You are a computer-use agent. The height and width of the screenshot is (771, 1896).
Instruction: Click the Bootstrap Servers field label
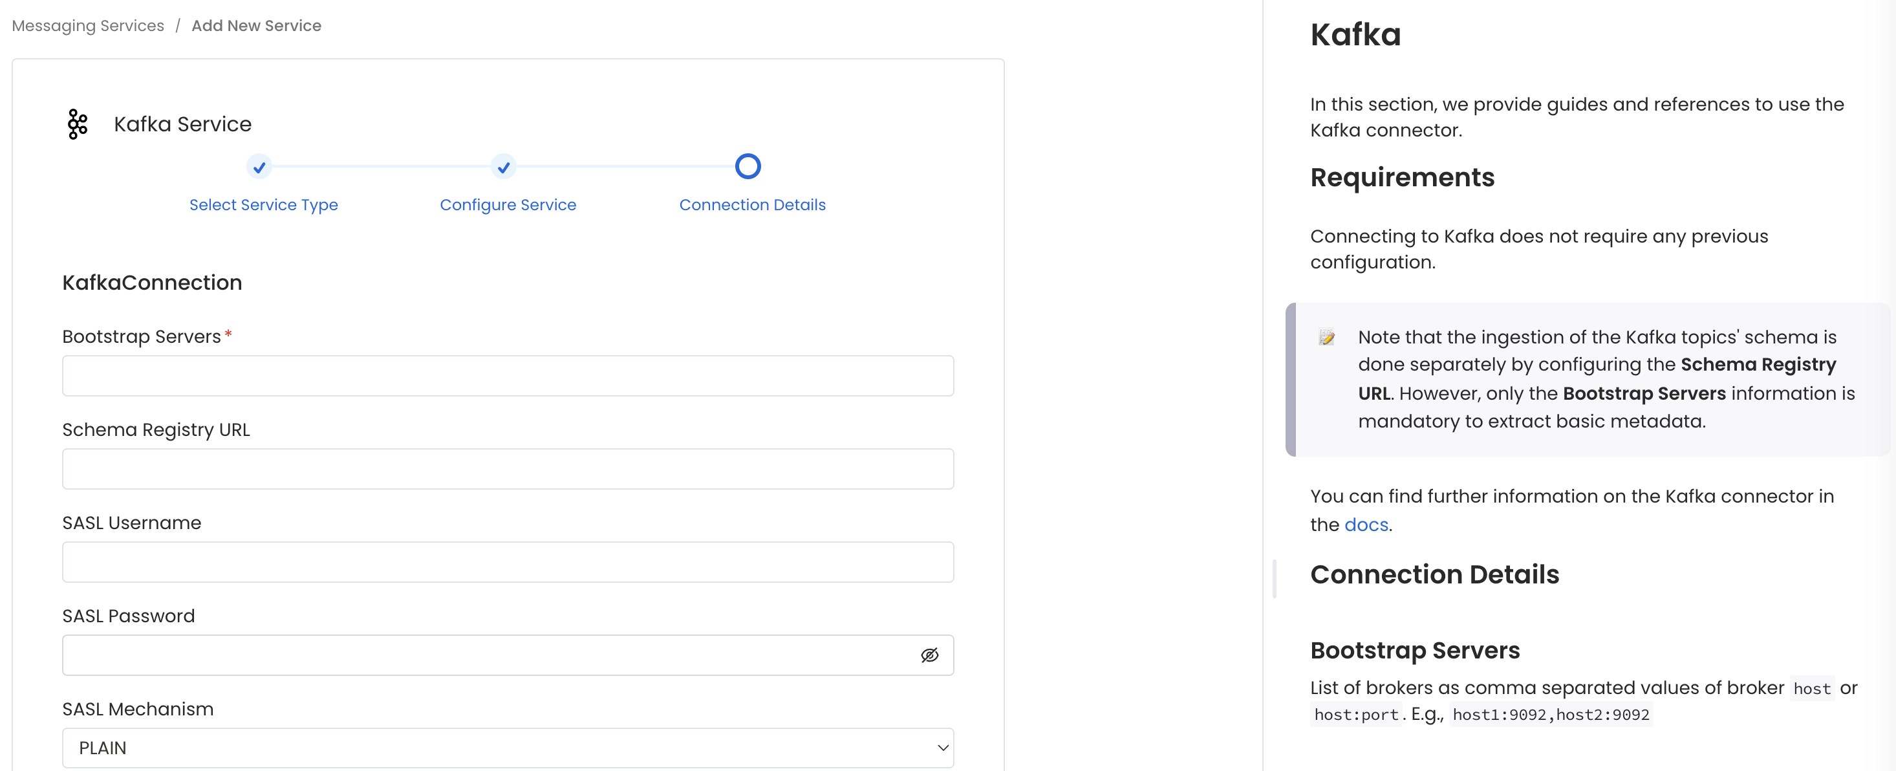142,336
